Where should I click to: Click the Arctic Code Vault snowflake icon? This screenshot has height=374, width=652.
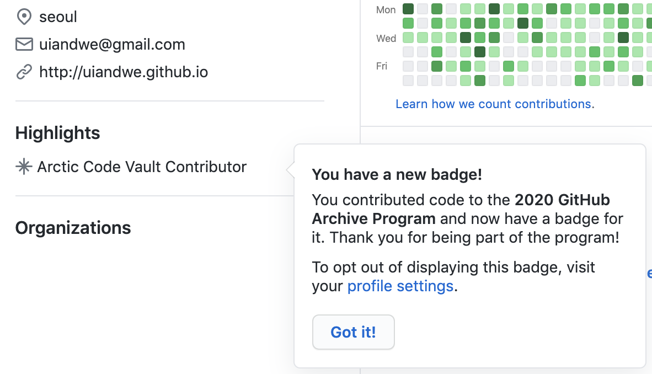pyautogui.click(x=24, y=167)
